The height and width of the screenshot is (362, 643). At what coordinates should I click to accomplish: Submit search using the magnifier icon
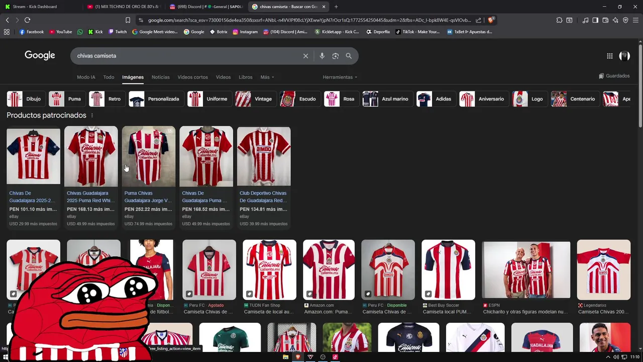pos(349,56)
